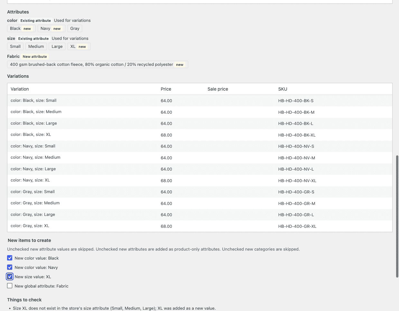Click SKU HB-HD-400-GR-S

296,192
